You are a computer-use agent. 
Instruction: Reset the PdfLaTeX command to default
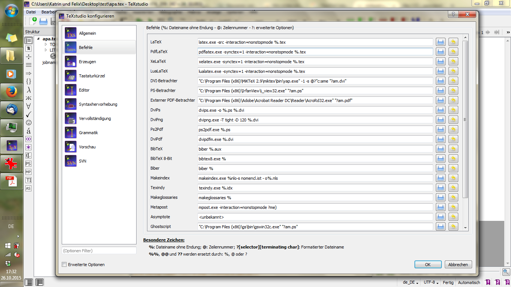[453, 52]
